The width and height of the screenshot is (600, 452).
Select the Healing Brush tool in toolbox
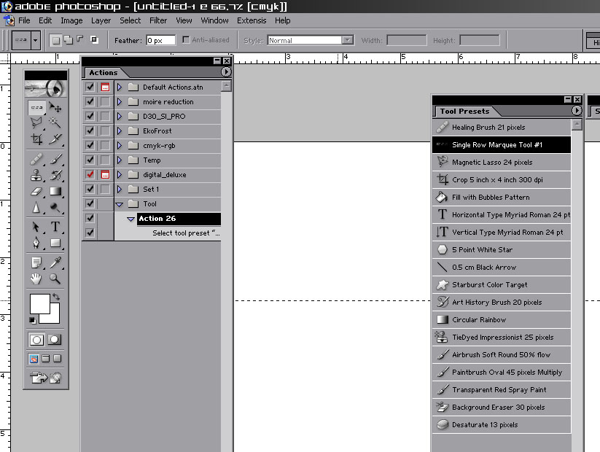tap(36, 159)
